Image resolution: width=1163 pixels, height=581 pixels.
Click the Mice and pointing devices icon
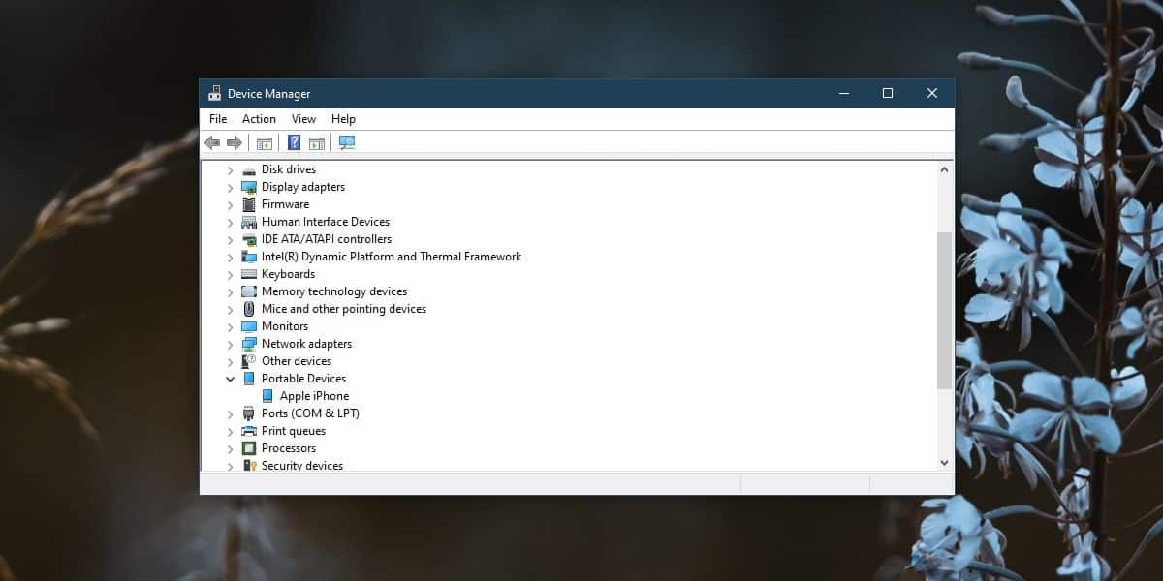[249, 309]
